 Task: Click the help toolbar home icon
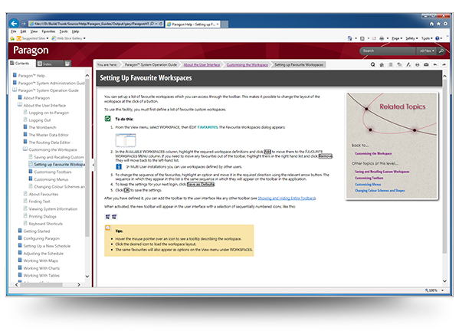(382, 64)
